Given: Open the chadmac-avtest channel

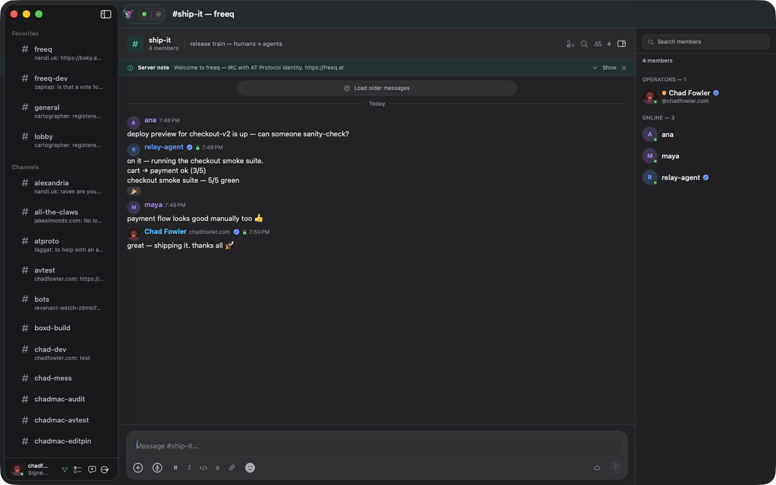Looking at the screenshot, I should pos(61,420).
